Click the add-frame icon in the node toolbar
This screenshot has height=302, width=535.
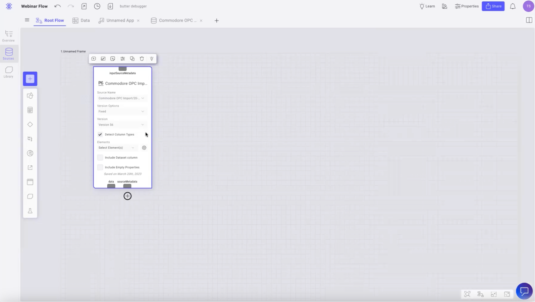pyautogui.click(x=94, y=59)
